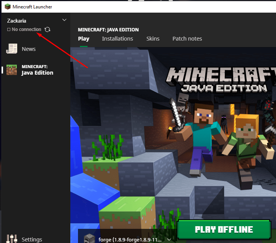Open the News sidebar label
Image resolution: width=276 pixels, height=243 pixels.
tap(29, 49)
